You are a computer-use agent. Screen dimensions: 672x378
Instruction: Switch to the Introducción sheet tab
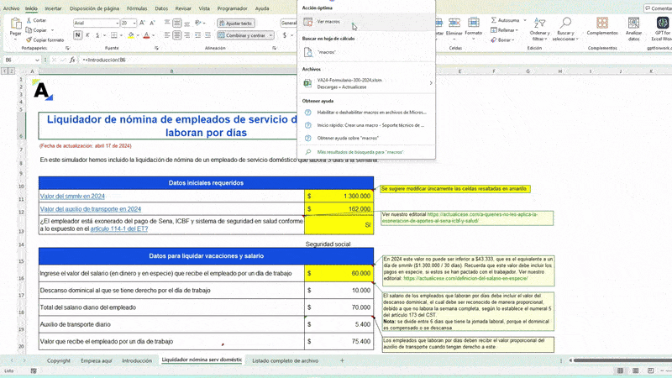[x=137, y=360]
